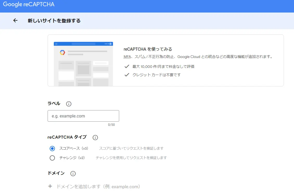Focus the label field showing e.g. example.com
This screenshot has width=294, height=195.
click(x=83, y=116)
